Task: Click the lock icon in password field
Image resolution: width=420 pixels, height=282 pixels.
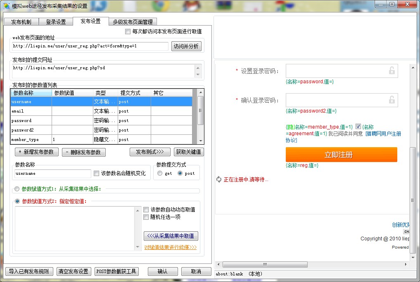Action: 392,71
